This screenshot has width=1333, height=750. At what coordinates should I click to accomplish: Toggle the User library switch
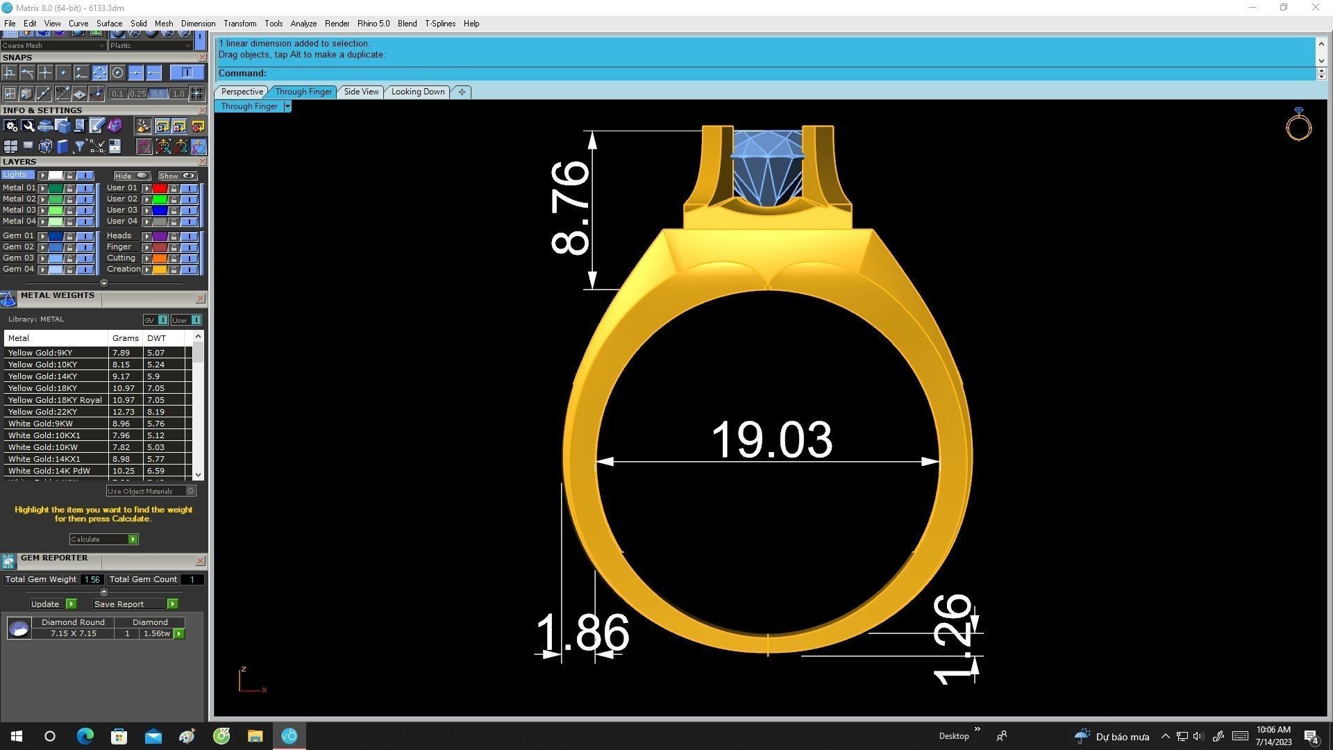tap(186, 320)
